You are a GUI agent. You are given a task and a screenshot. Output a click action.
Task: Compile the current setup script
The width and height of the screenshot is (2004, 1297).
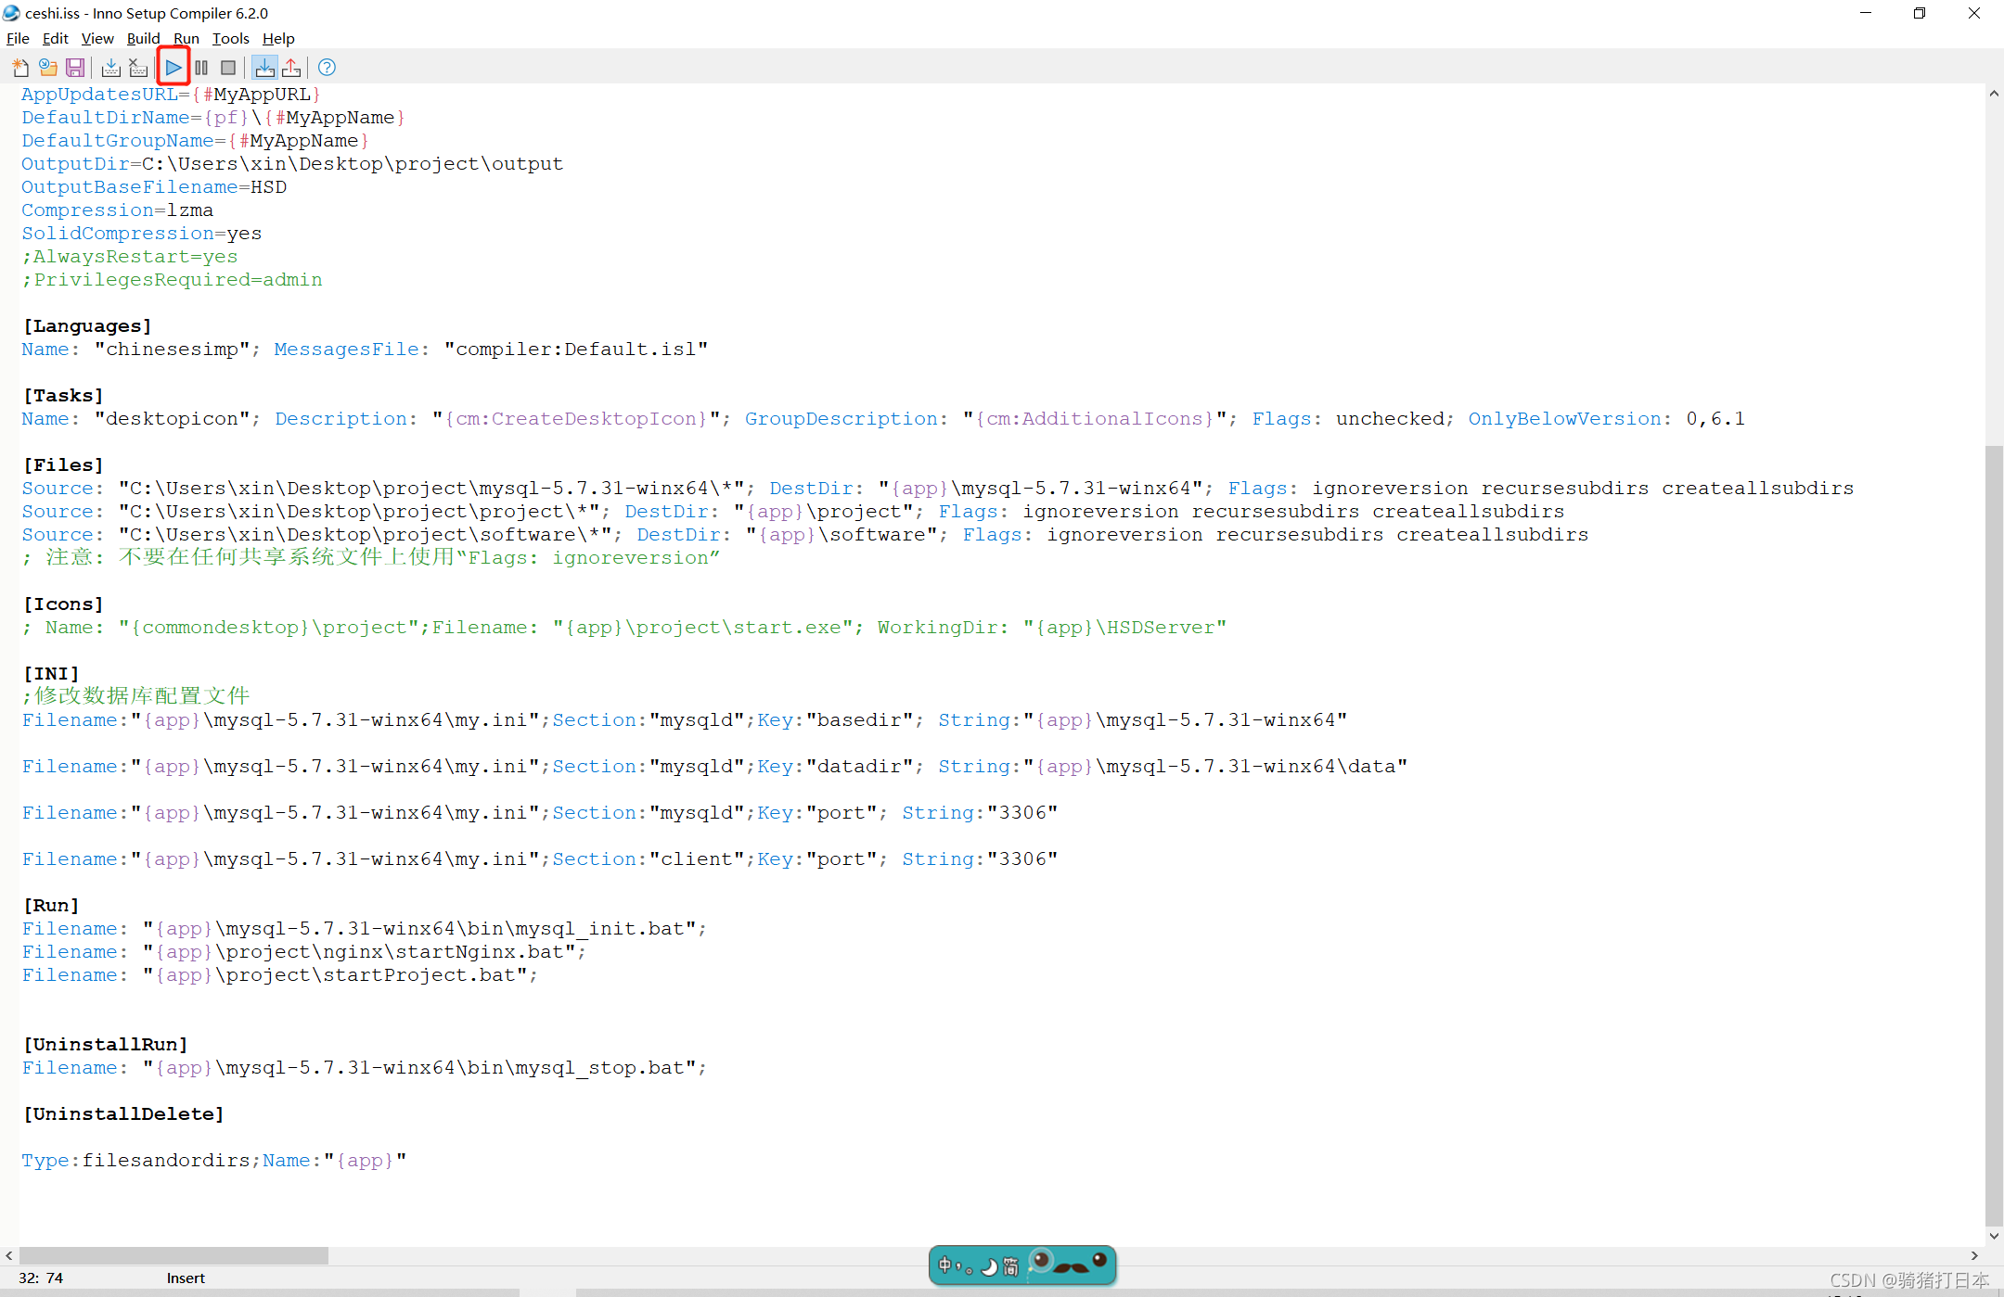(110, 67)
